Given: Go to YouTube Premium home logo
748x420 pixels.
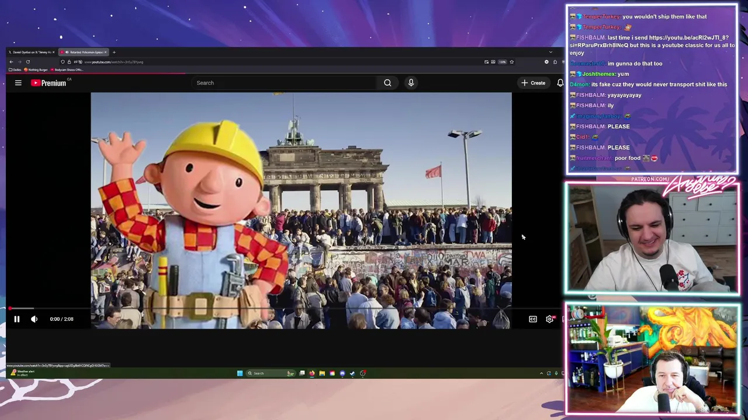Looking at the screenshot, I should coord(49,83).
